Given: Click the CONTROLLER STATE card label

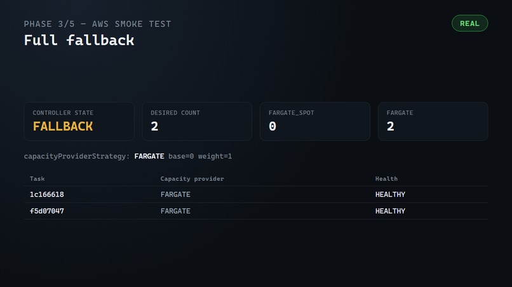Looking at the screenshot, I should [x=63, y=113].
